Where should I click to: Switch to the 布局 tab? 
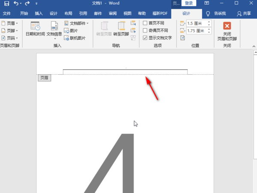[69, 13]
